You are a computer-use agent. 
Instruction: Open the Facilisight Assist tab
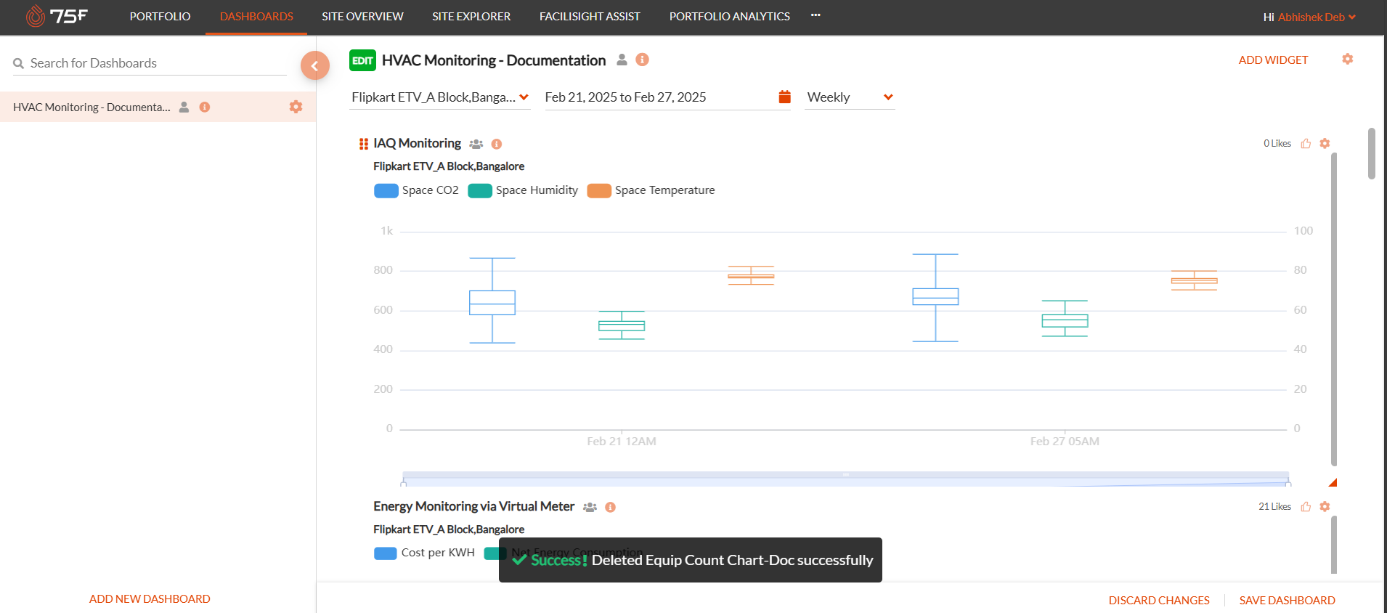590,16
